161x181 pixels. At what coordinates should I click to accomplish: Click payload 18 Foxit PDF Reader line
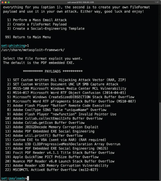[60, 153]
